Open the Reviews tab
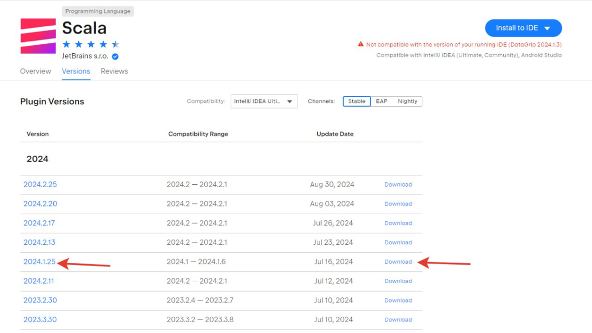The width and height of the screenshot is (592, 333). coord(114,71)
